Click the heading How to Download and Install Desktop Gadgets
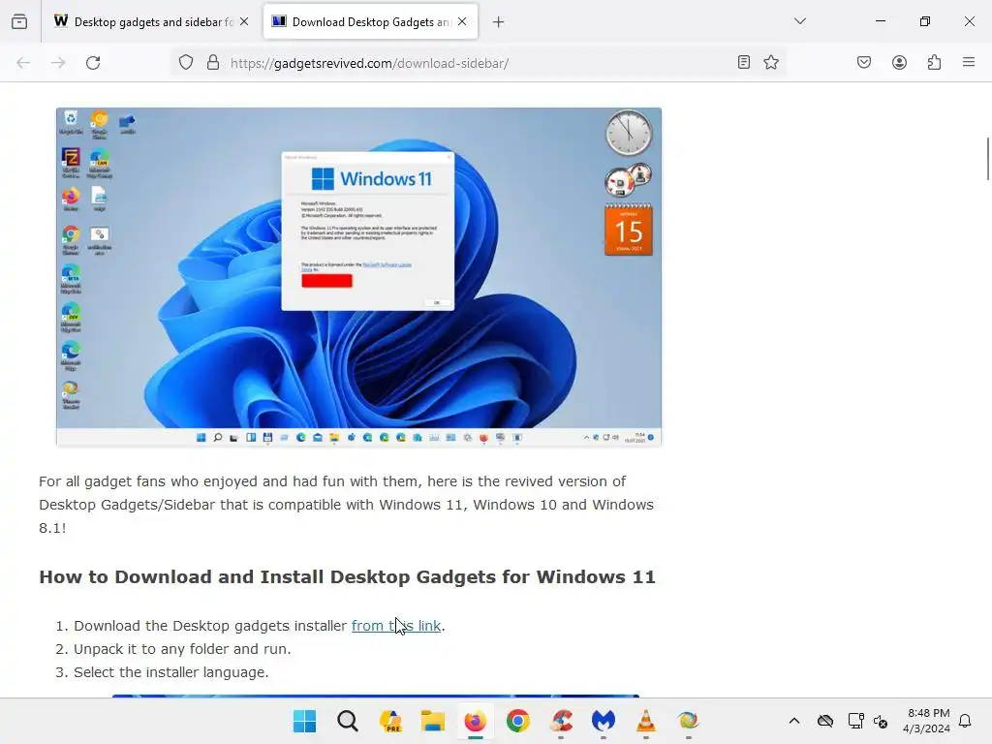992x744 pixels. click(x=348, y=577)
